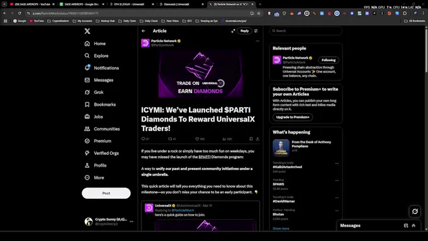Open more options for $PAWS trend
The height and width of the screenshot is (241, 428).
(337, 181)
